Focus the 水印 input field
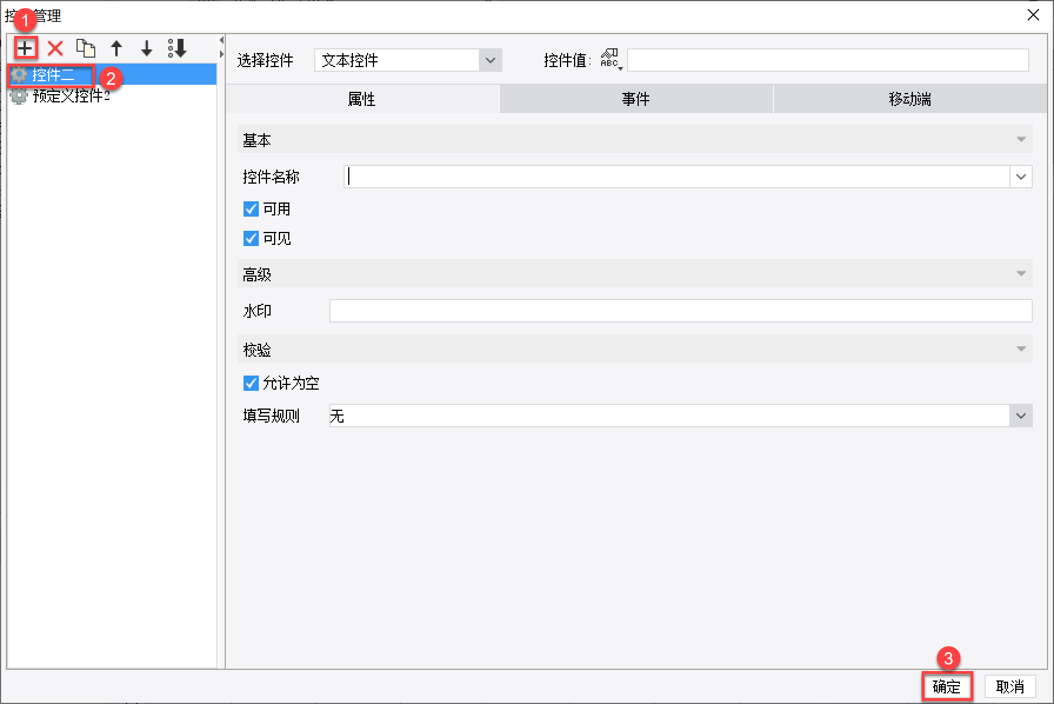Screen dimensions: 1054x704 point(681,311)
